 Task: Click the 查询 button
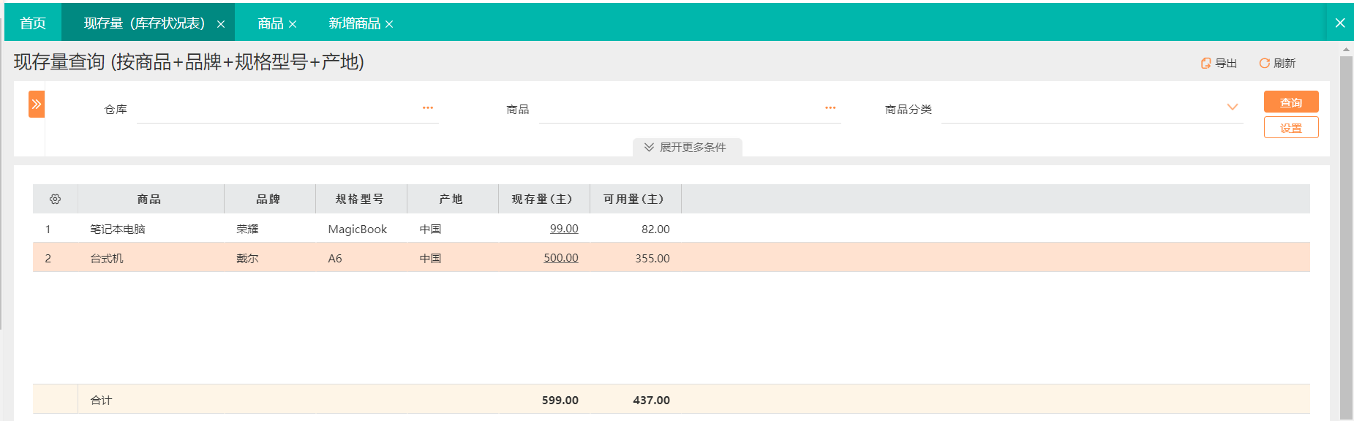tap(1291, 102)
